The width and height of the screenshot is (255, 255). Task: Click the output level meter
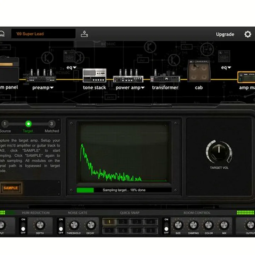(x=245, y=212)
